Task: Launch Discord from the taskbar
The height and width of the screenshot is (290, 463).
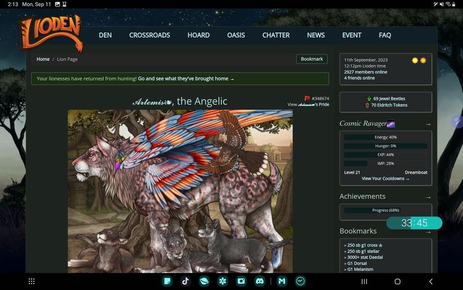Action: [259, 281]
